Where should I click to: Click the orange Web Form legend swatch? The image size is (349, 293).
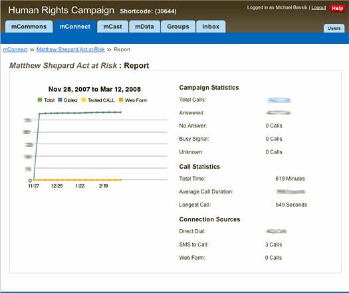[x=121, y=100]
